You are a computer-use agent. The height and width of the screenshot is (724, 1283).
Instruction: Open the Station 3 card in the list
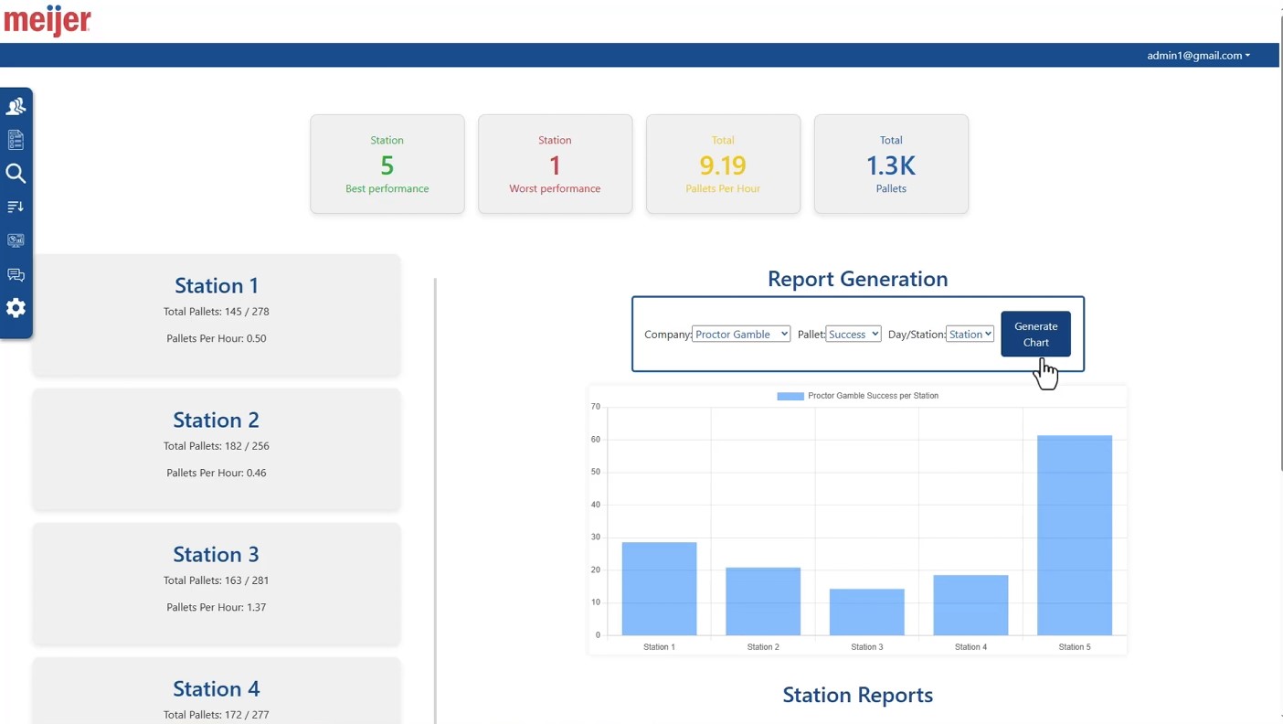(217, 583)
